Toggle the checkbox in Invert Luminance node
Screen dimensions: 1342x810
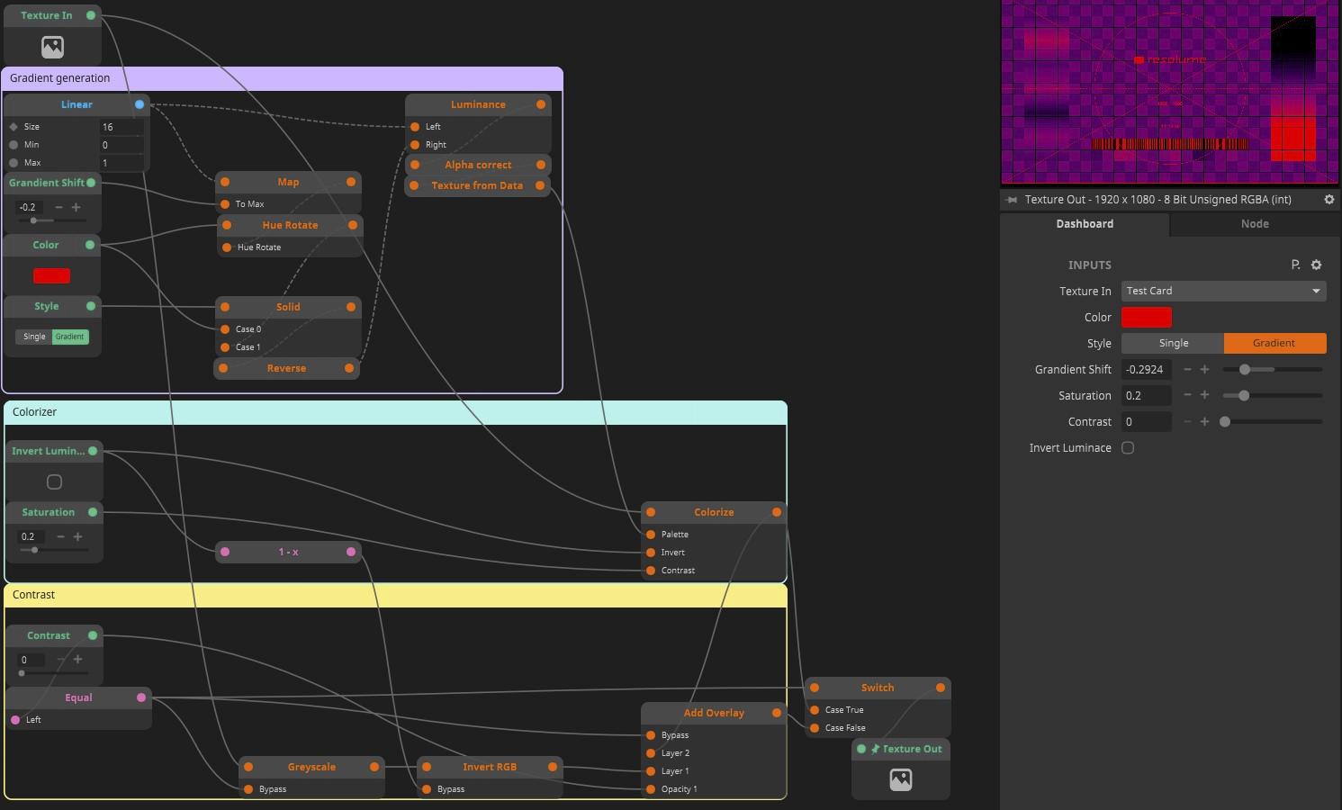coord(54,481)
